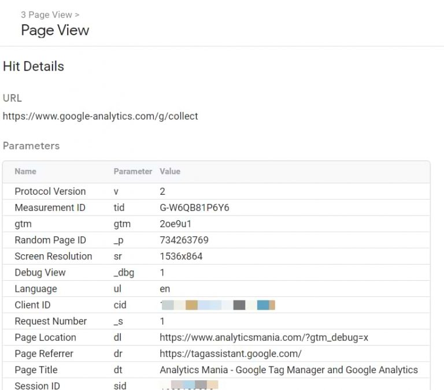
Task: Click the Value column header
Action: 170,171
